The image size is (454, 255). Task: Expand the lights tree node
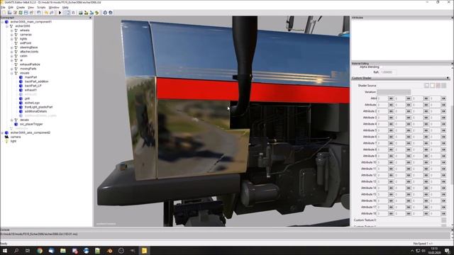(11, 39)
